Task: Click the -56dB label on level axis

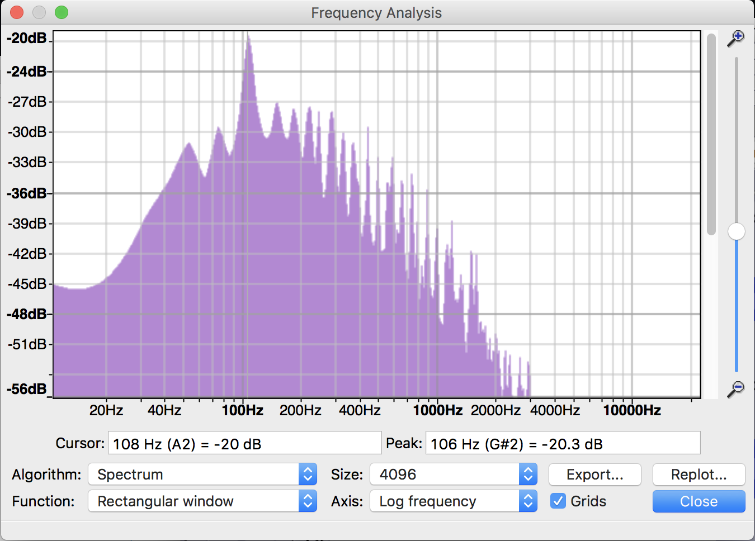Action: 26,389
